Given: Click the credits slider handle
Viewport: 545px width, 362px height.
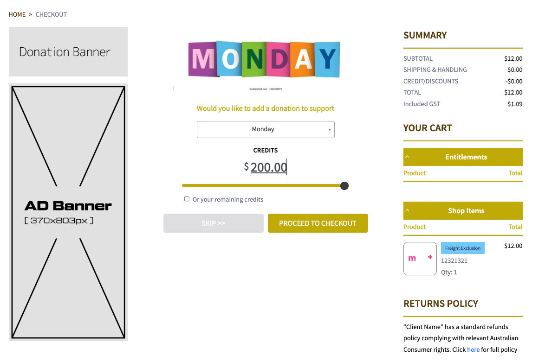Looking at the screenshot, I should click(x=344, y=186).
